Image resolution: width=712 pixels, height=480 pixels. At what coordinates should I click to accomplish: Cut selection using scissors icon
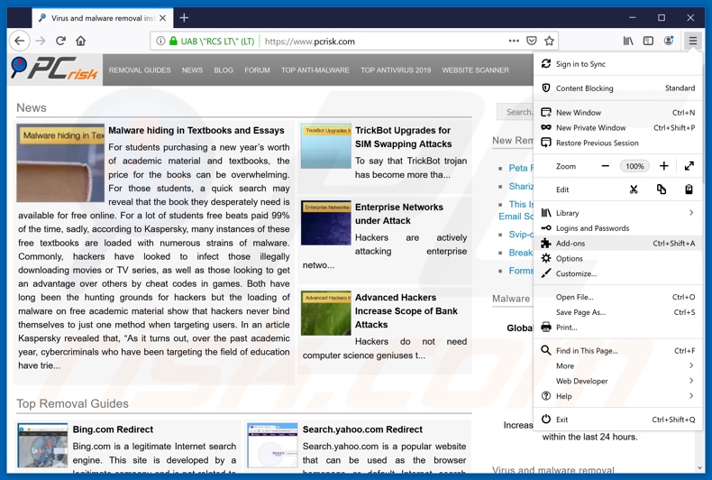634,189
